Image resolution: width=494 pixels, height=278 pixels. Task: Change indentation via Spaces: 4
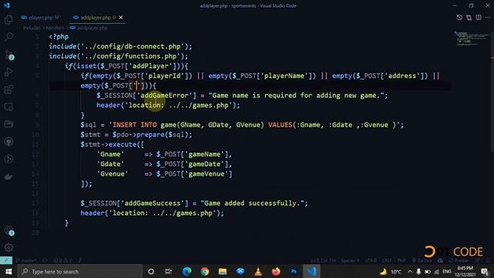(x=350, y=260)
